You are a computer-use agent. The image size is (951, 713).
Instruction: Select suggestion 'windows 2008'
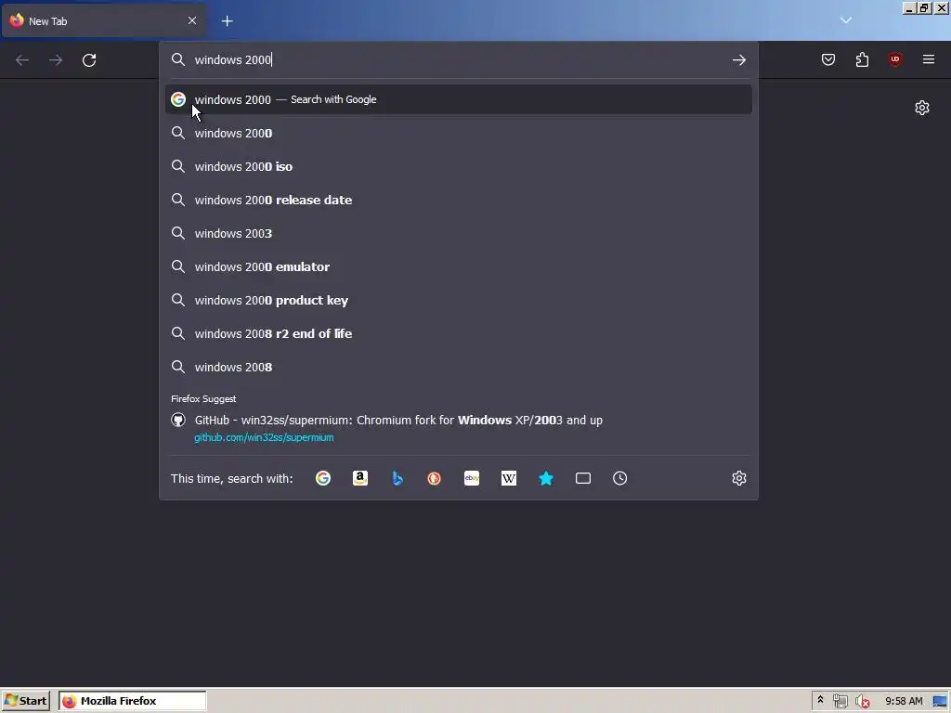click(459, 366)
